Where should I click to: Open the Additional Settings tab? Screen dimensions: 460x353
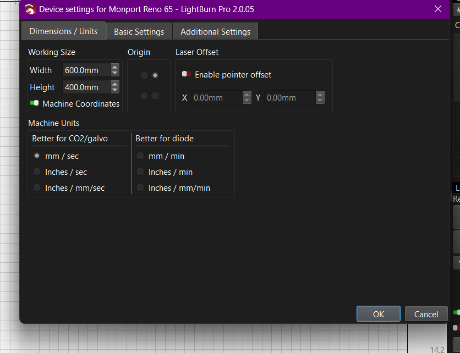point(215,31)
